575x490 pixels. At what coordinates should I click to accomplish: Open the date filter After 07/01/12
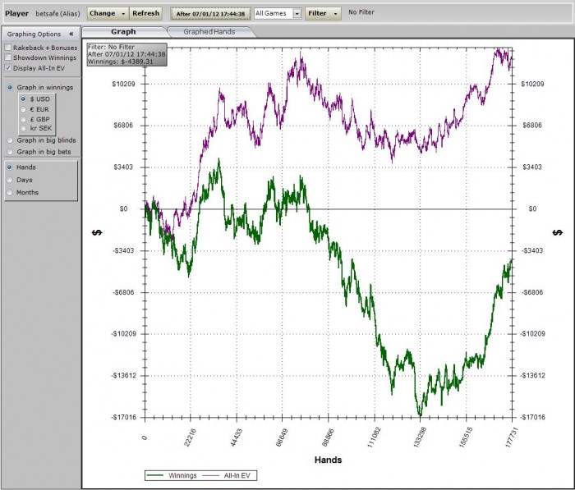210,14
